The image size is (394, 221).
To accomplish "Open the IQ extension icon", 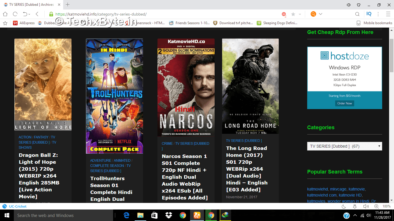I will (369, 14).
